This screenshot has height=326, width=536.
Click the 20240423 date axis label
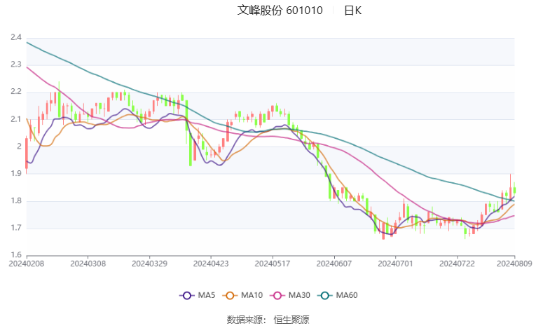tap(211, 264)
